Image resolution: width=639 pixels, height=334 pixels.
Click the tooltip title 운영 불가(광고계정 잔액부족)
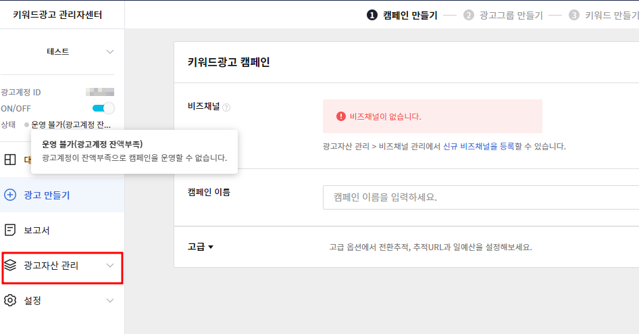[x=92, y=144]
